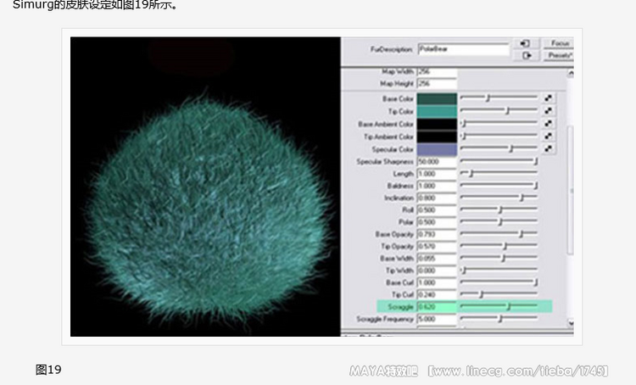Click the Scraggle attribute label
Screen dimensions: 636x385
400,307
